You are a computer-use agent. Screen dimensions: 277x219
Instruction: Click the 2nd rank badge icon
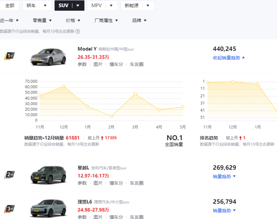pyautogui.click(x=9, y=175)
